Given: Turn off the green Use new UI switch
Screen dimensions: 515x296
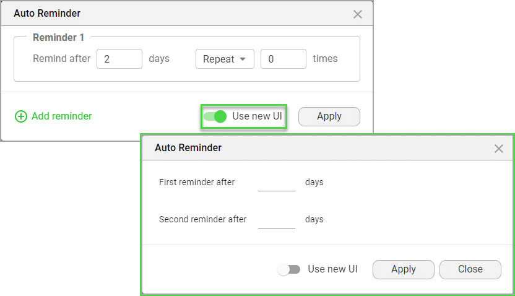Looking at the screenshot, I should (x=215, y=116).
